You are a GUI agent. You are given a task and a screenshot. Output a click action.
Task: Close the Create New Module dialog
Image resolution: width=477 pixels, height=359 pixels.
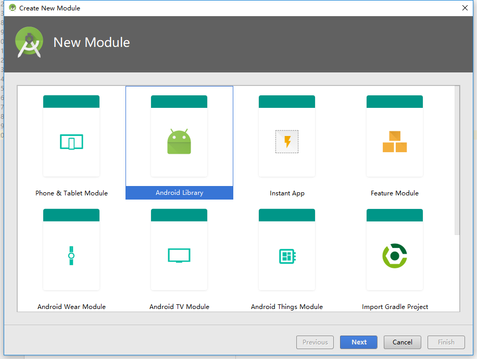tap(465, 8)
